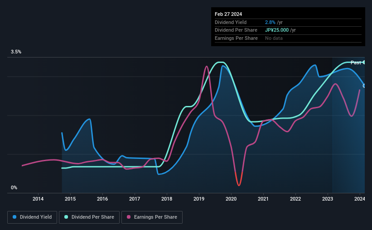
Task: Click the Past label on the chart
Action: coord(356,62)
